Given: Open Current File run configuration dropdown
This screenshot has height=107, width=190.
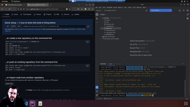Looking at the screenshot, I should [156, 10].
